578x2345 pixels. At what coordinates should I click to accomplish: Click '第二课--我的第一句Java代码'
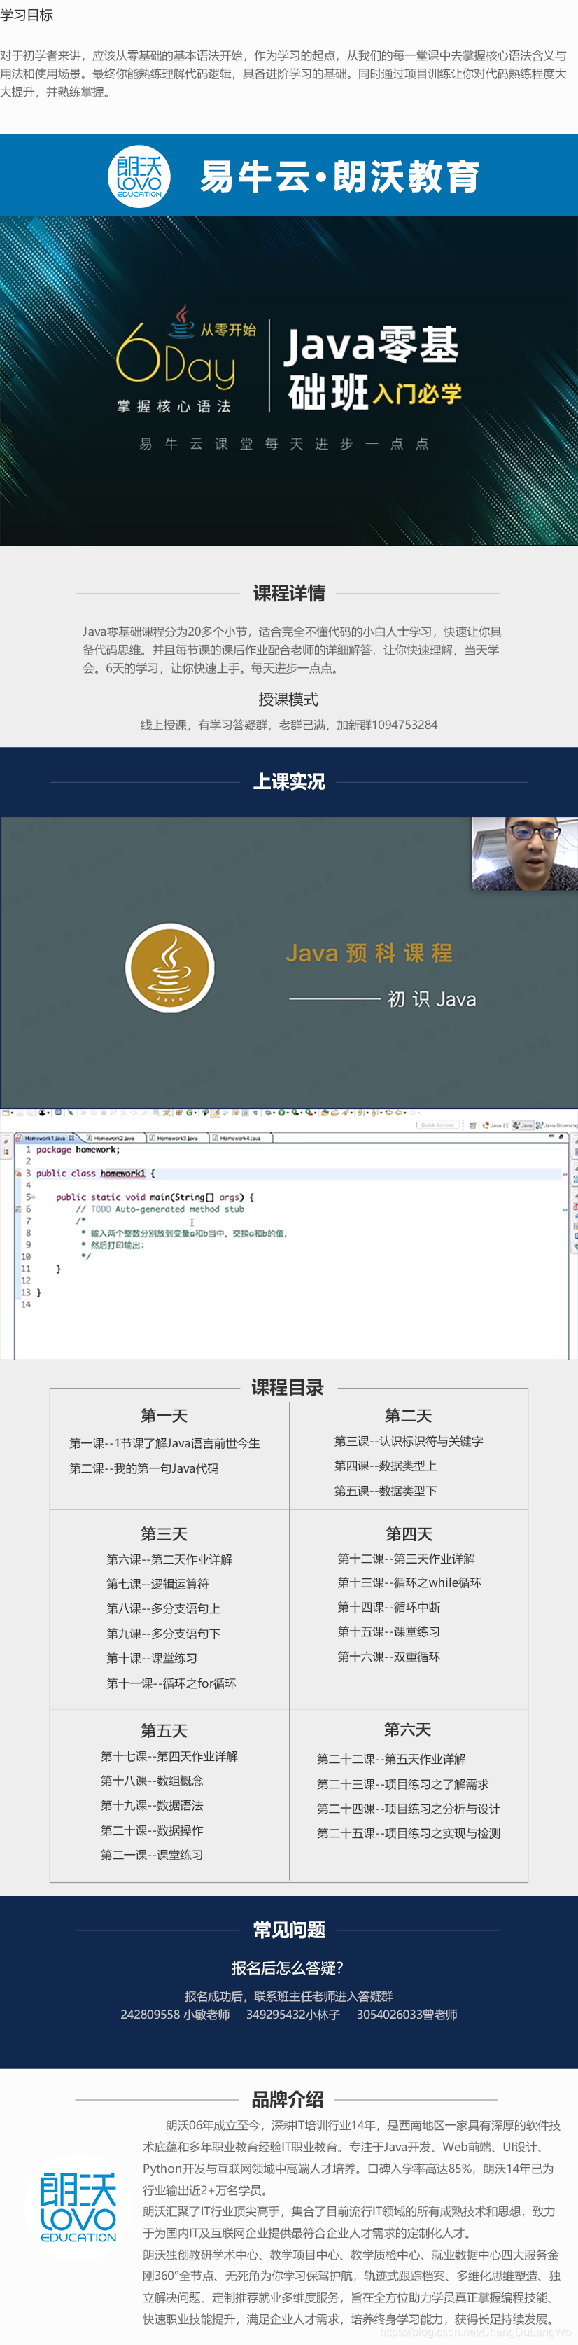coord(144,1469)
